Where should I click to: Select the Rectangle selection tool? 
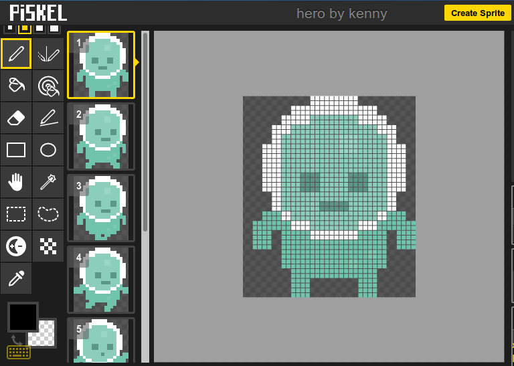coord(16,214)
